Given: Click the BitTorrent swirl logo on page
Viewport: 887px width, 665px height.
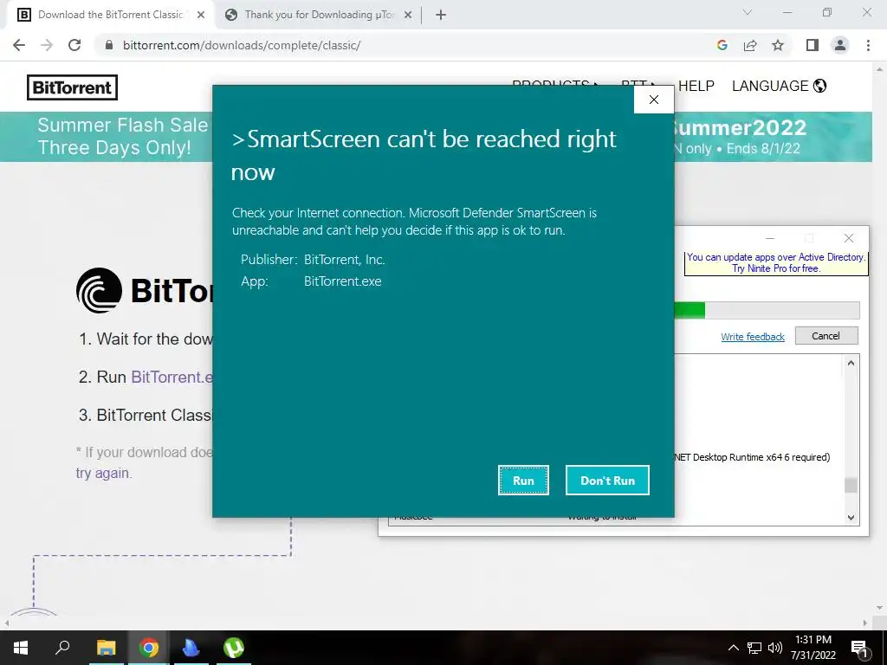Looking at the screenshot, I should (99, 291).
